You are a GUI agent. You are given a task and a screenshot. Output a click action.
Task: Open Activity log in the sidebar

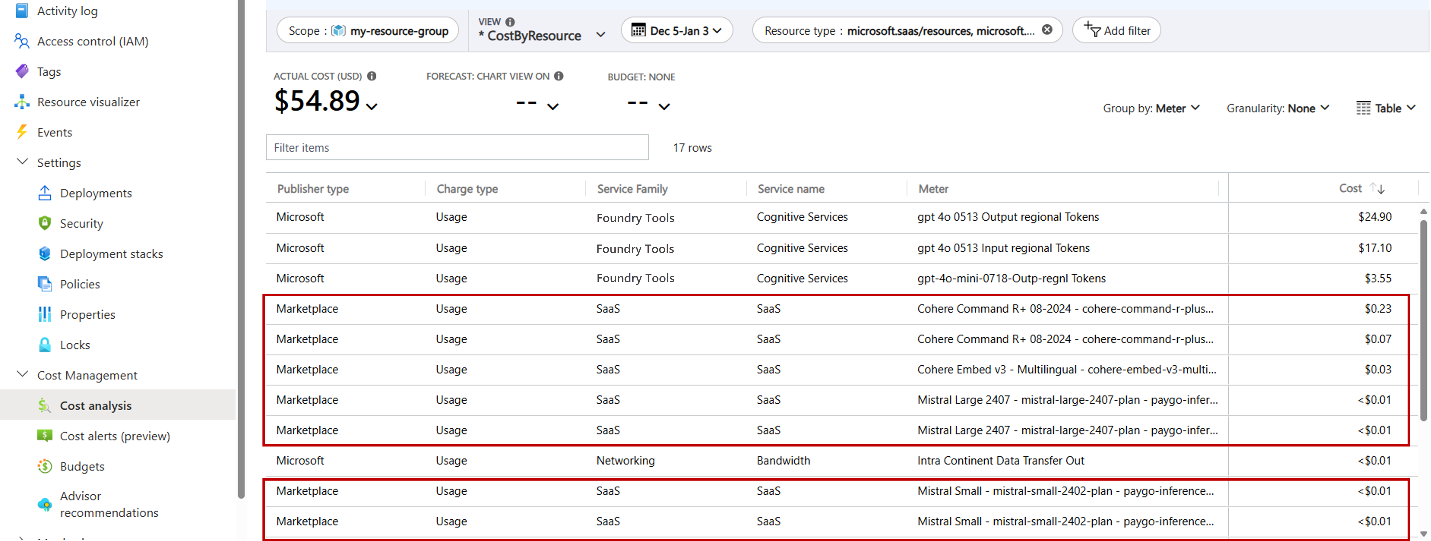tap(67, 10)
